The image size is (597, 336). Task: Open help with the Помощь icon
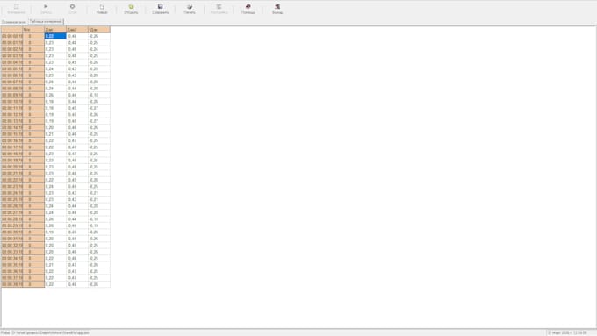(x=248, y=9)
